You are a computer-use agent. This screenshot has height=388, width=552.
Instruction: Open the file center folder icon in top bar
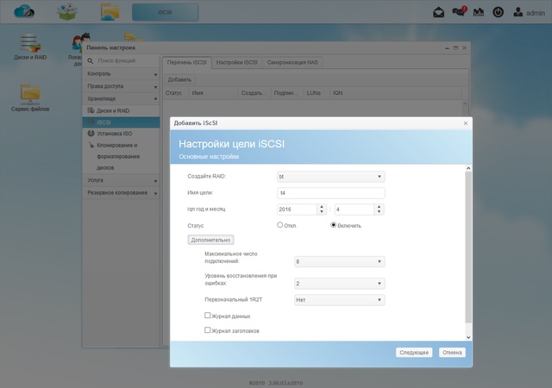pyautogui.click(x=110, y=12)
